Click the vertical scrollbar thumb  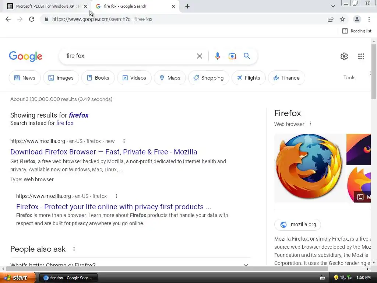(374, 72)
